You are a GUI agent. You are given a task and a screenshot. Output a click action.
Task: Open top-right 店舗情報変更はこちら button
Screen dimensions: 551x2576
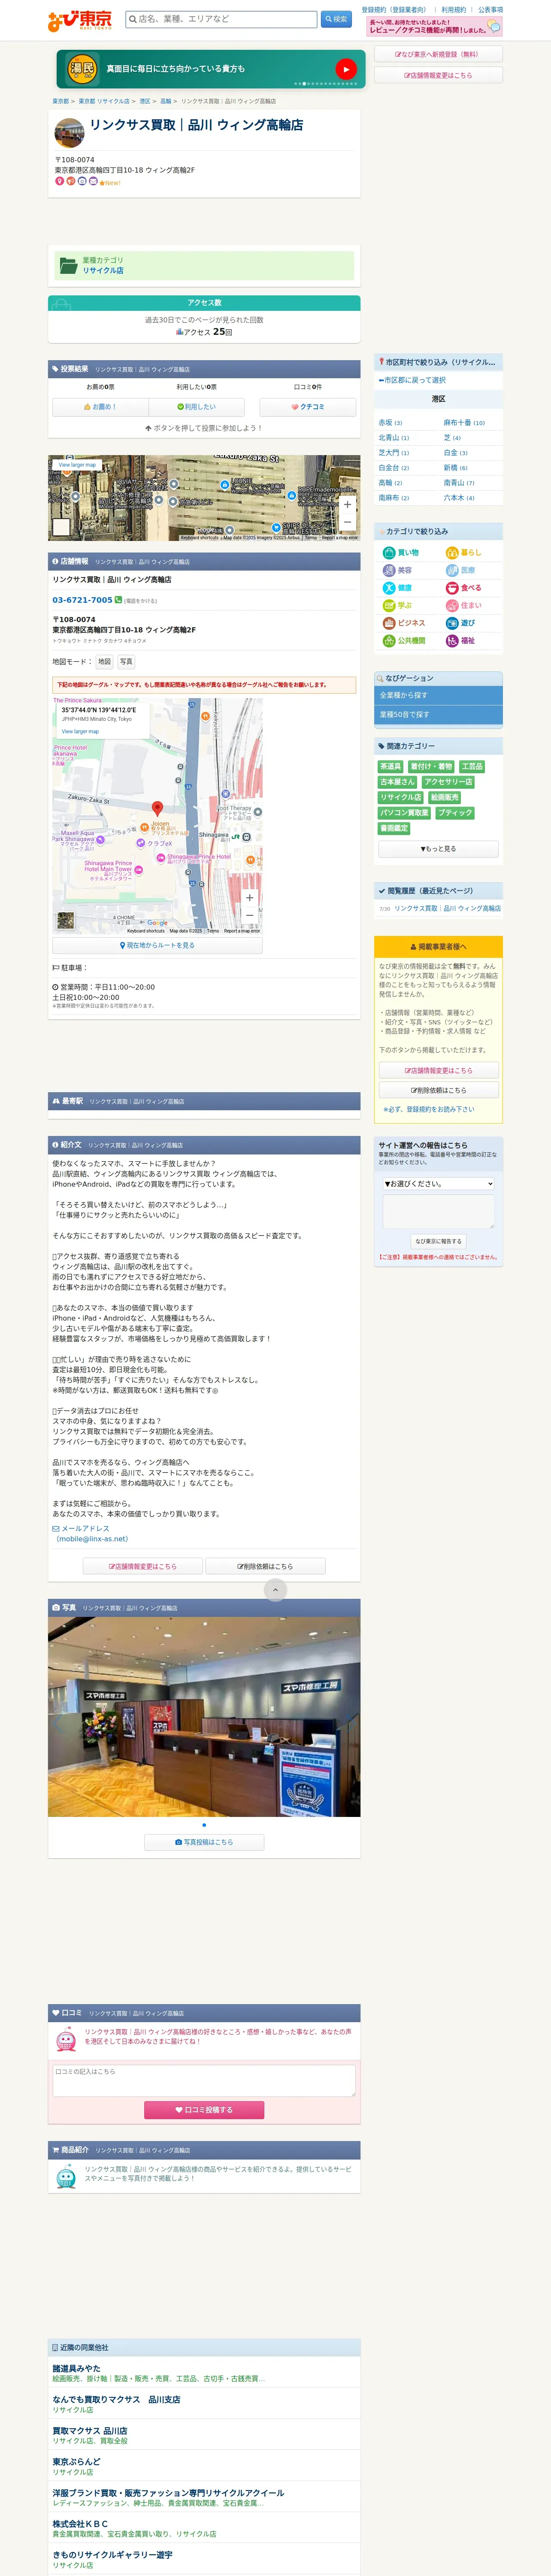coord(438,75)
